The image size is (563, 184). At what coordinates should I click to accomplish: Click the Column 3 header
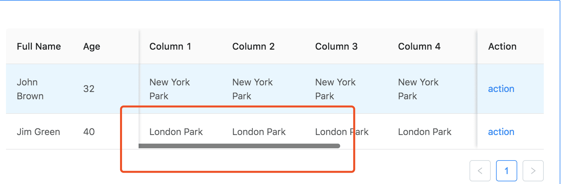point(336,46)
